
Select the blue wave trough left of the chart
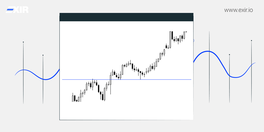point(46,79)
